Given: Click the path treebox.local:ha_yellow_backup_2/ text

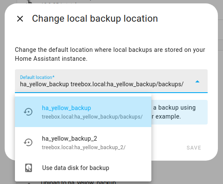Looking at the screenshot, I should 84,147.
